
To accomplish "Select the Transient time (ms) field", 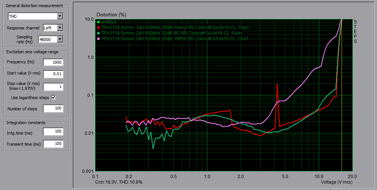I will (53, 144).
